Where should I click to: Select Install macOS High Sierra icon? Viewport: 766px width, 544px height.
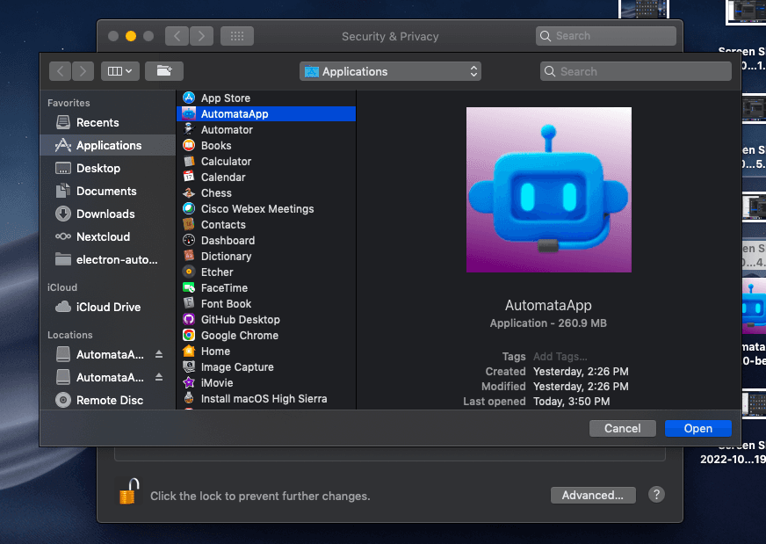189,398
